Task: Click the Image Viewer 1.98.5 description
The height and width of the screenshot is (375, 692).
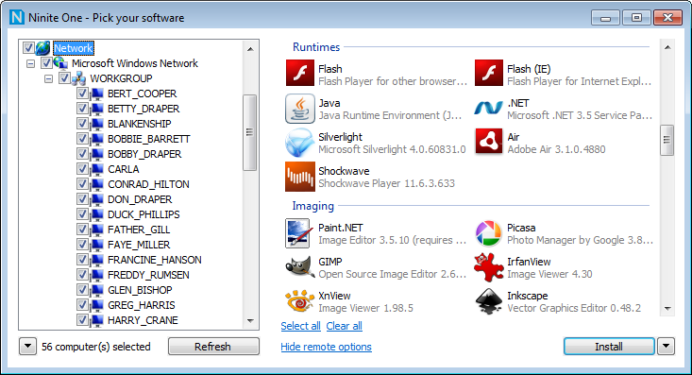Action: (x=366, y=308)
